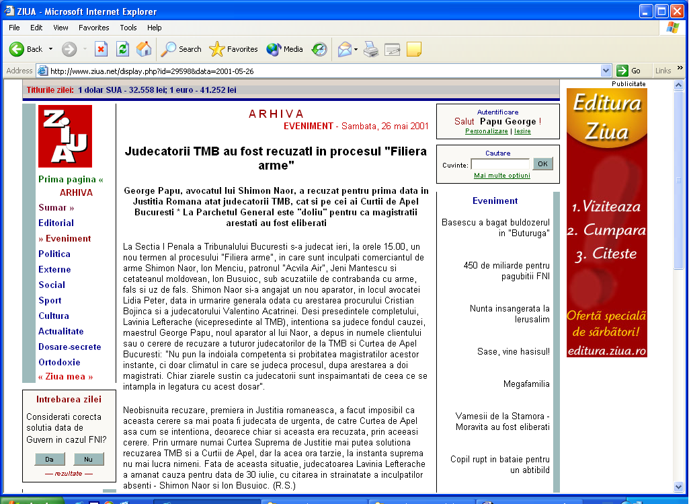Click the Forward arrow icon

tap(69, 49)
